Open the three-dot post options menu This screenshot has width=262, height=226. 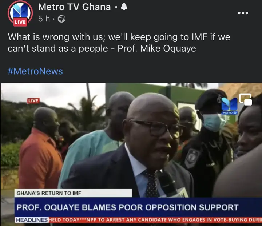[243, 13]
